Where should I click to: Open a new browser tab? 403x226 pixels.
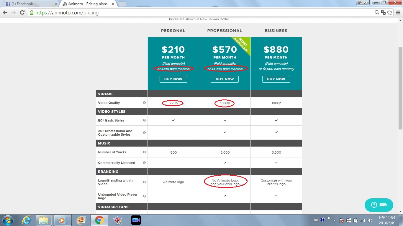click(x=122, y=4)
